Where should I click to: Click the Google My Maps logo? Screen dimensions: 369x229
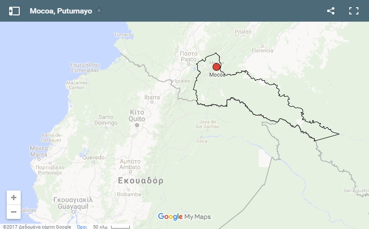tap(184, 216)
